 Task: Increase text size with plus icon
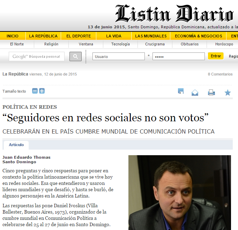(x=42, y=91)
